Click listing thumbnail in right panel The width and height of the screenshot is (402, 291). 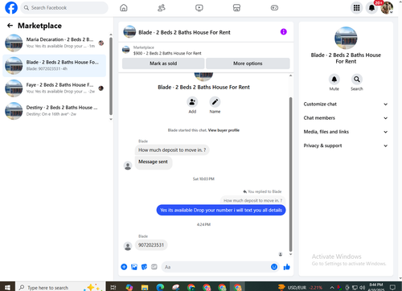pos(346,38)
